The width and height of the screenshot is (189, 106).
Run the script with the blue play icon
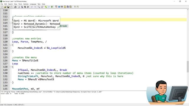pos(49,7)
